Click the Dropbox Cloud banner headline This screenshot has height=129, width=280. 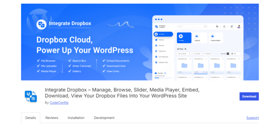point(85,45)
